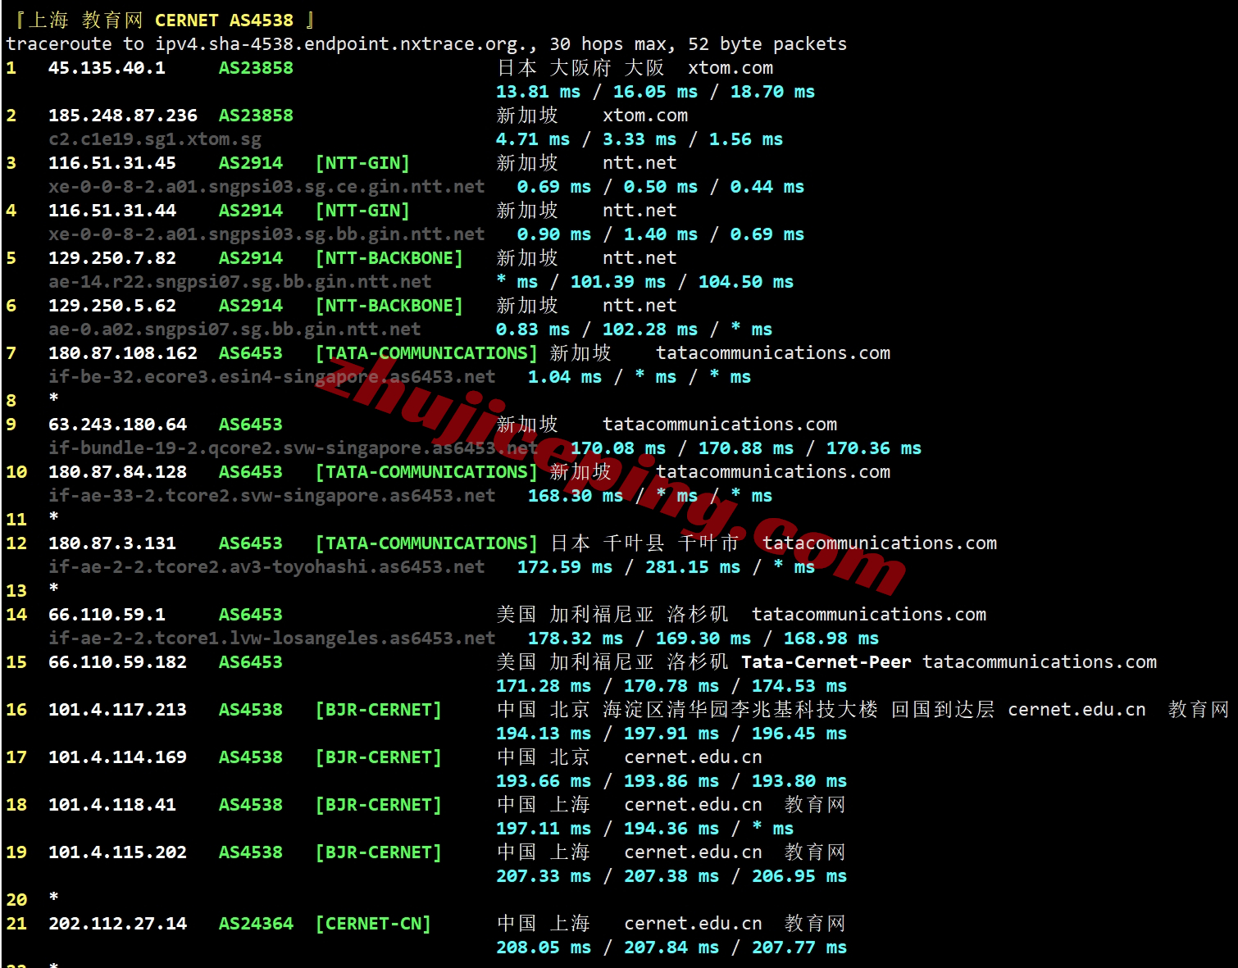Image resolution: width=1238 pixels, height=968 pixels.
Task: Click tatacommunications.com on hop 9
Action: point(720,424)
